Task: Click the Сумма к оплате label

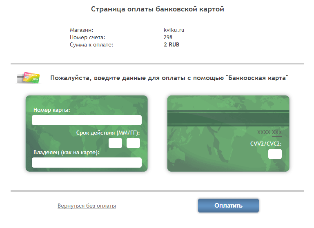Action: (91, 44)
